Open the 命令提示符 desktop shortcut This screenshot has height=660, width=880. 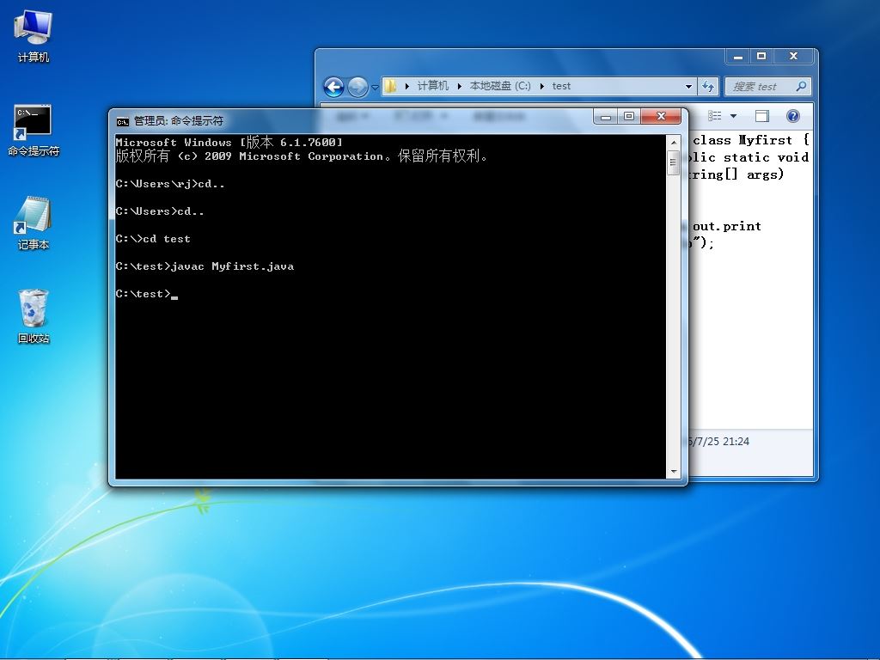click(x=34, y=130)
